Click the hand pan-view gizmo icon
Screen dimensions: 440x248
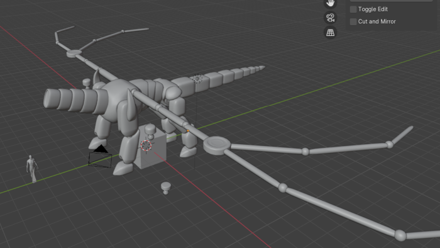[x=330, y=3]
